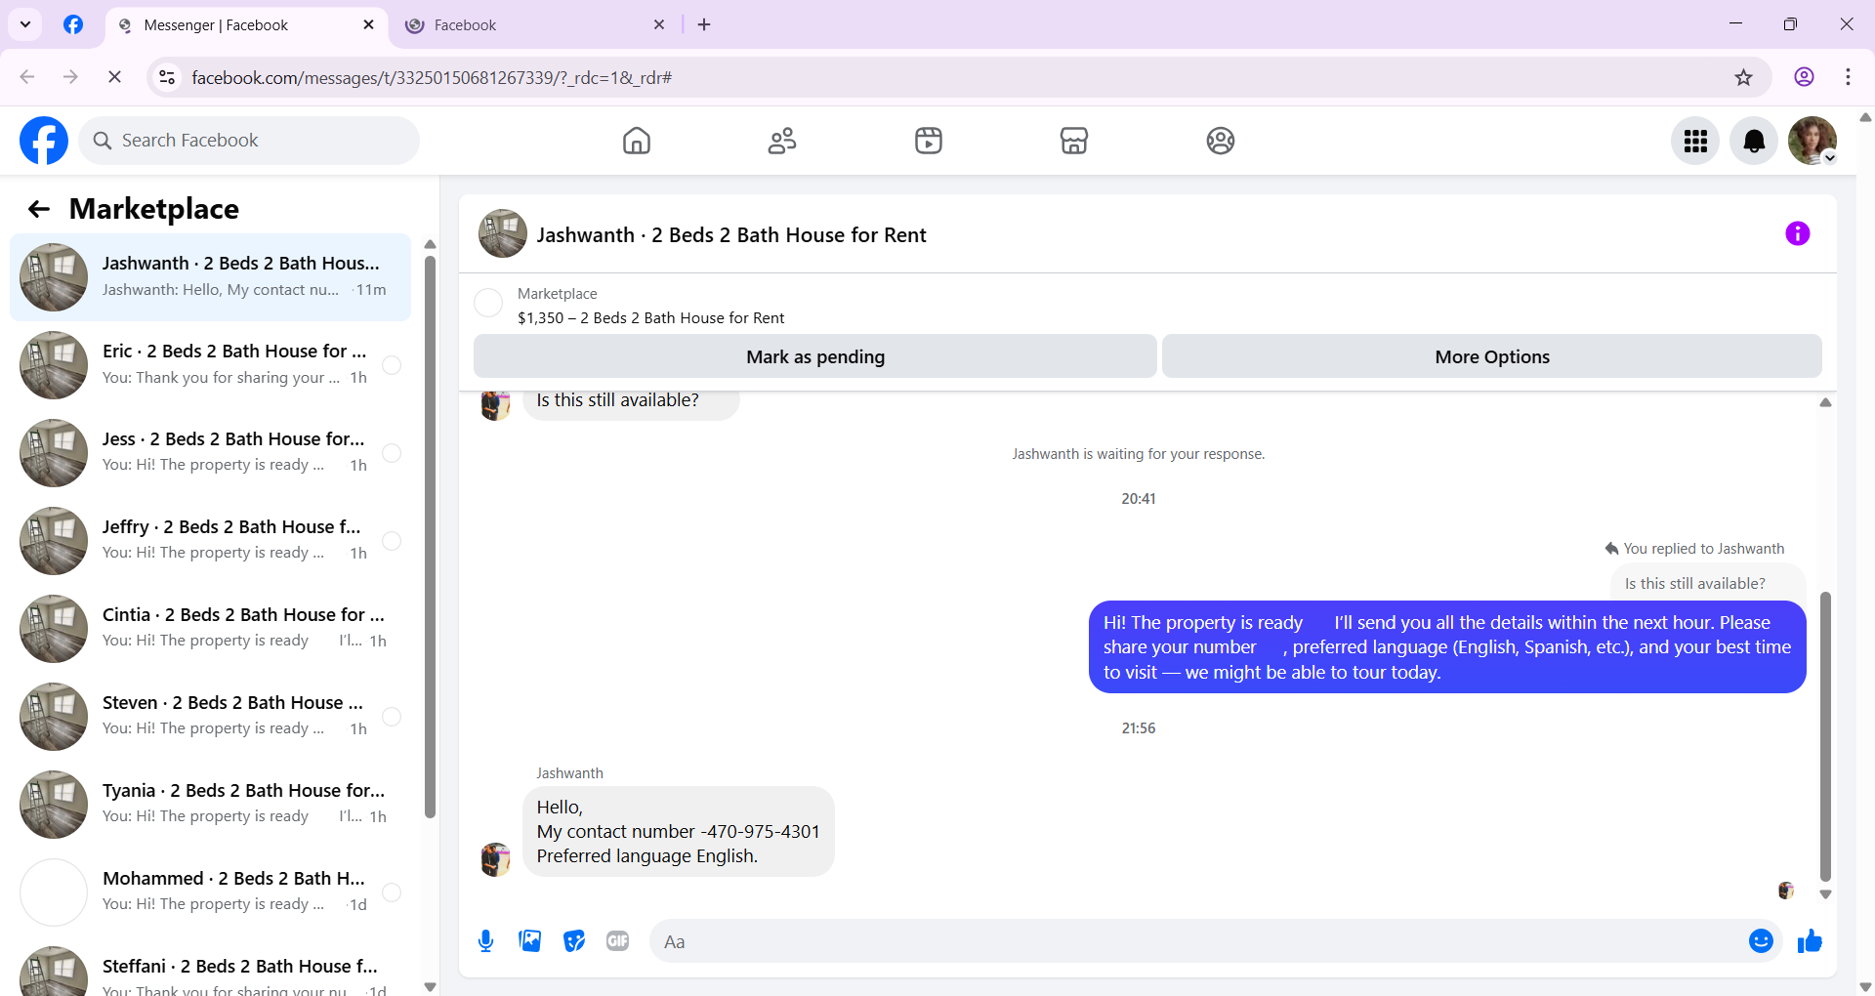Choose a sticker icon
Screen dimensions: 1875x996
[574, 941]
